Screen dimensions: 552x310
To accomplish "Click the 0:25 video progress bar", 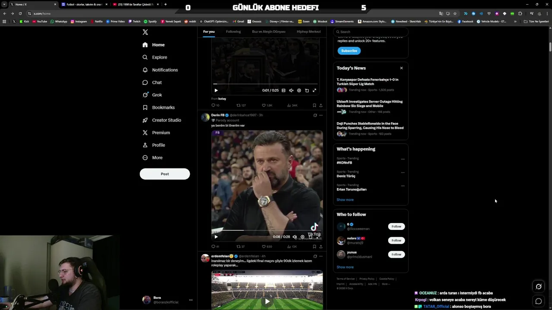I will tap(265, 84).
